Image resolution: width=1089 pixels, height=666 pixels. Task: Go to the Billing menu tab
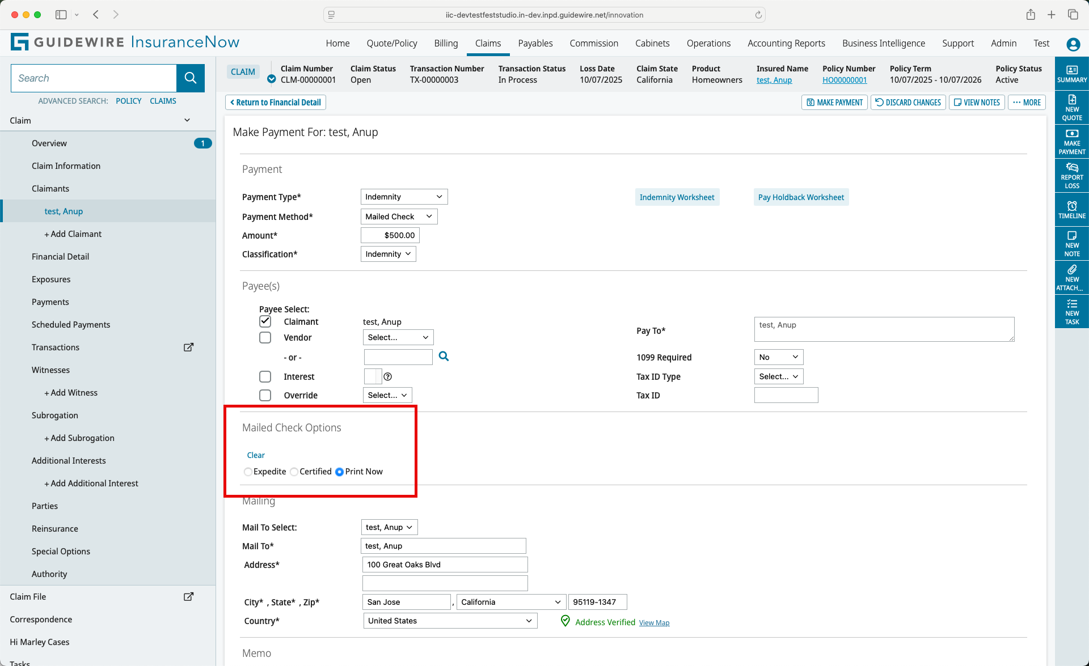[446, 44]
